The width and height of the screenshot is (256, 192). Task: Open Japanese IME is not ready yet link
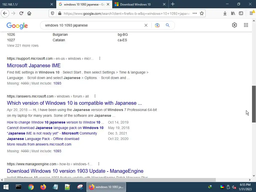(52, 133)
